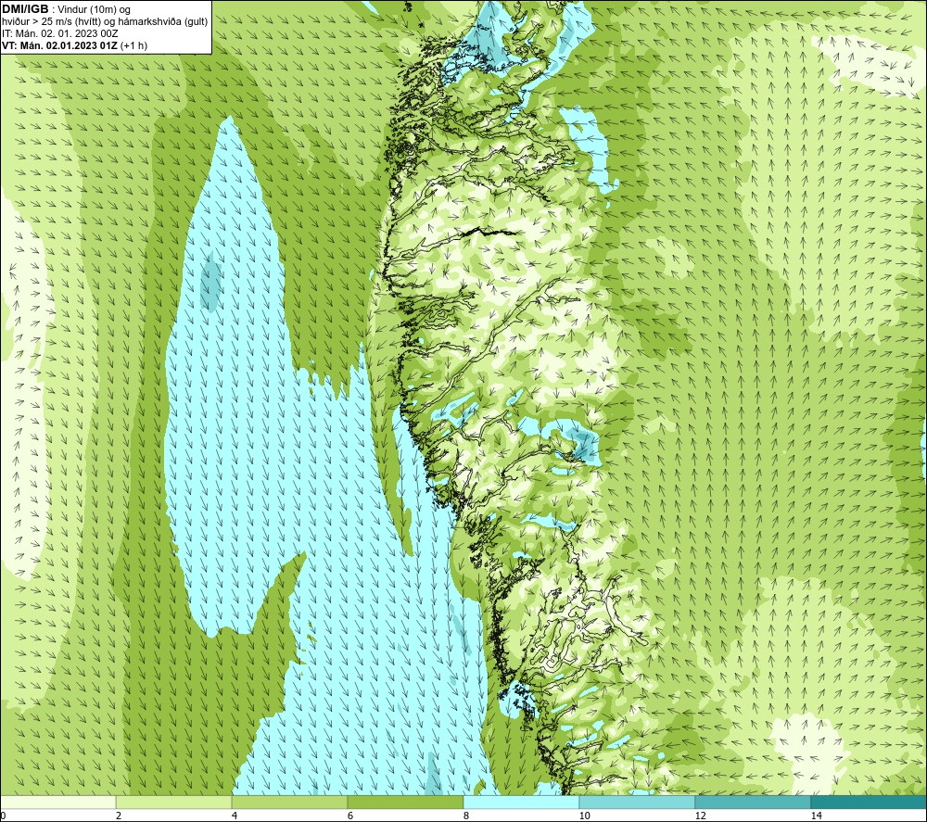The height and width of the screenshot is (822, 927).
Task: Click the '10' label on color scale
Action: click(584, 816)
